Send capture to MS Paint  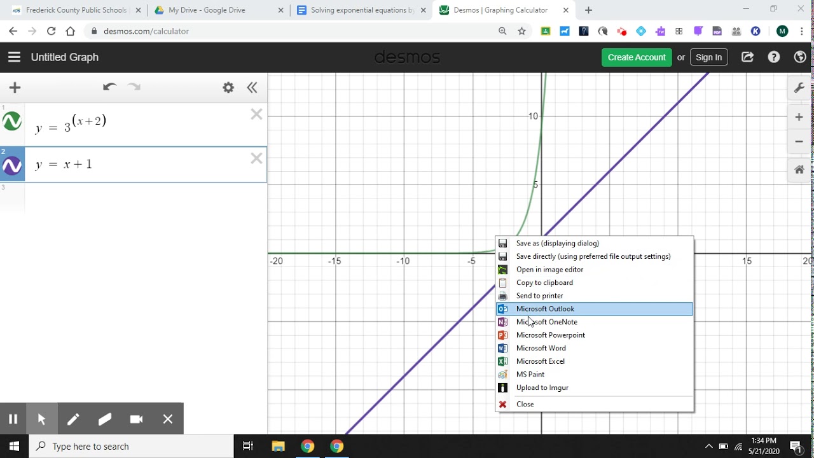595,374
